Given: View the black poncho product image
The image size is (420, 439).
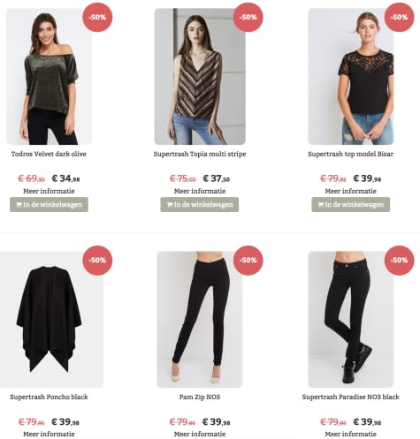Looking at the screenshot, I should click(51, 320).
